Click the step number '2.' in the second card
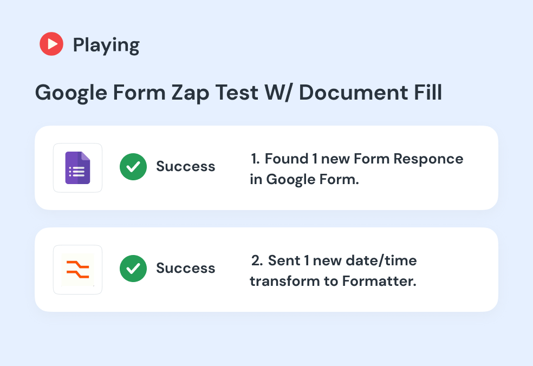The height and width of the screenshot is (366, 533). click(x=257, y=260)
